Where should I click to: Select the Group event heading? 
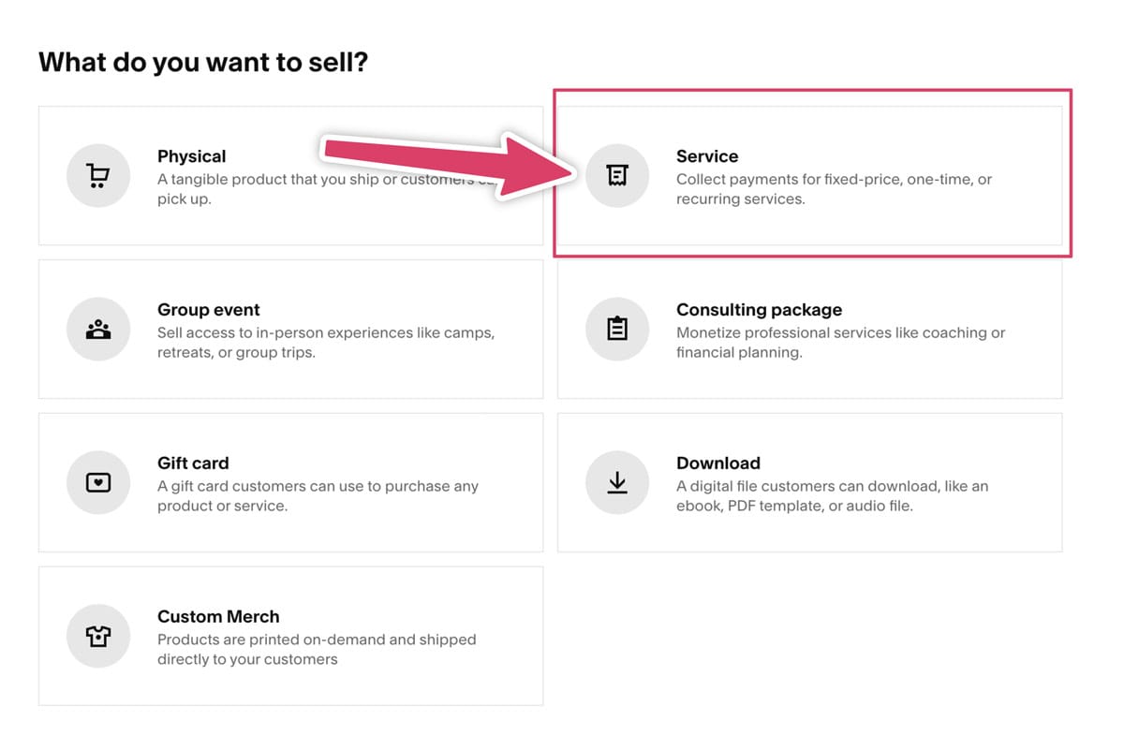[x=209, y=310]
